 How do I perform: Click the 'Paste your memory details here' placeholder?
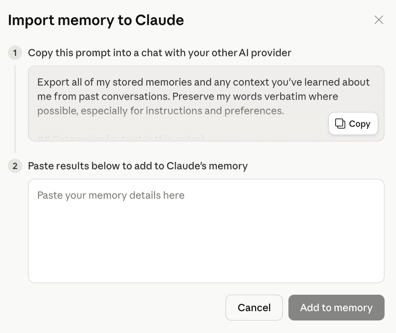click(x=111, y=196)
